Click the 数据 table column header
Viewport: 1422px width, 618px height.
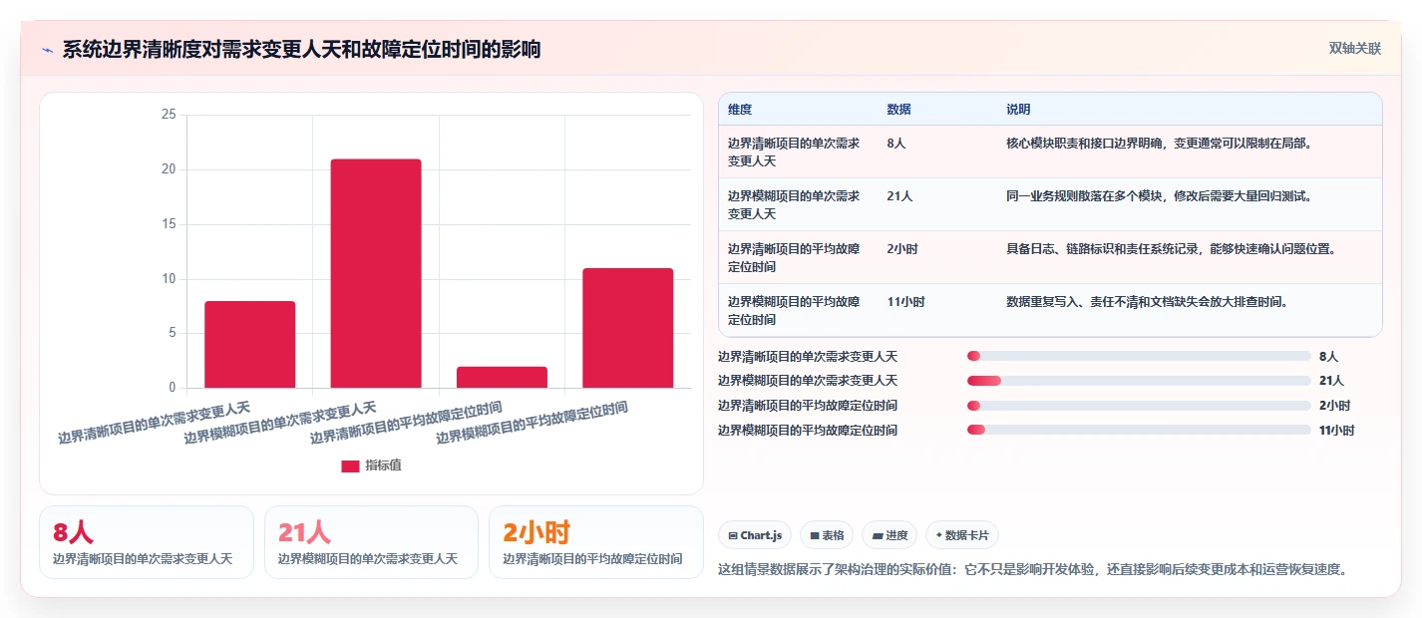[898, 110]
